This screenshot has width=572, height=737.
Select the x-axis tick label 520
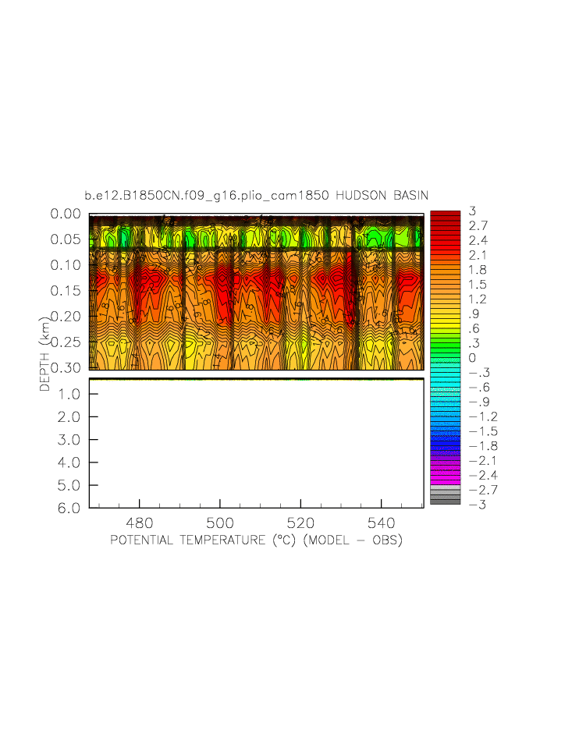click(x=300, y=523)
